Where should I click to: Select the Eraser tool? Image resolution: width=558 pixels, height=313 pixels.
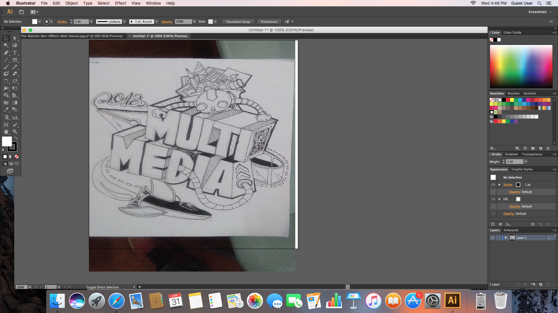click(x=15, y=74)
